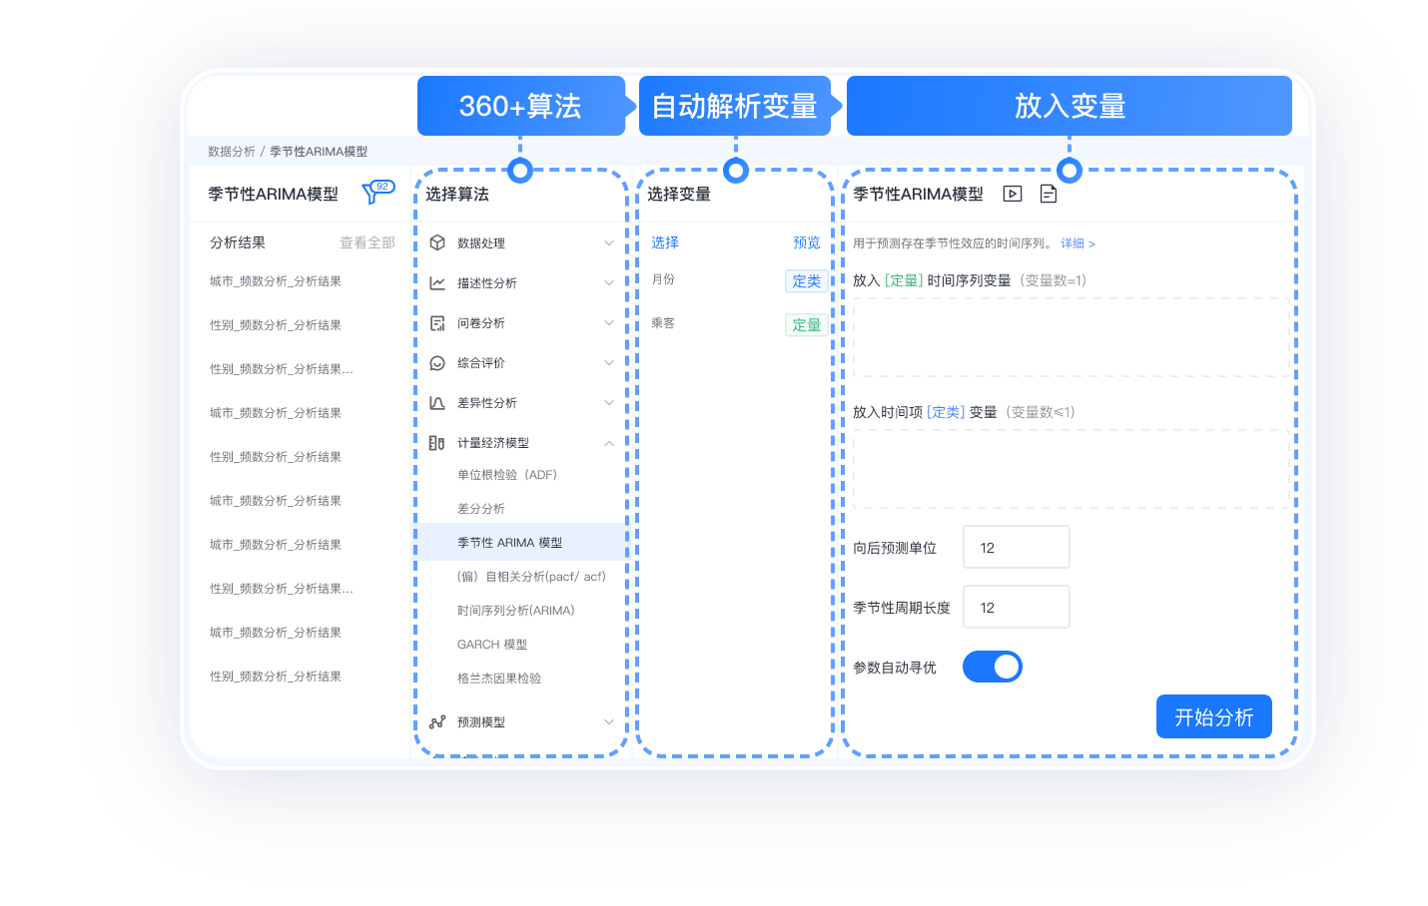Image resolution: width=1428 pixels, height=906 pixels.
Task: Open the first truncated 性别_频数分析_分析结果… entry
Action: (x=282, y=369)
